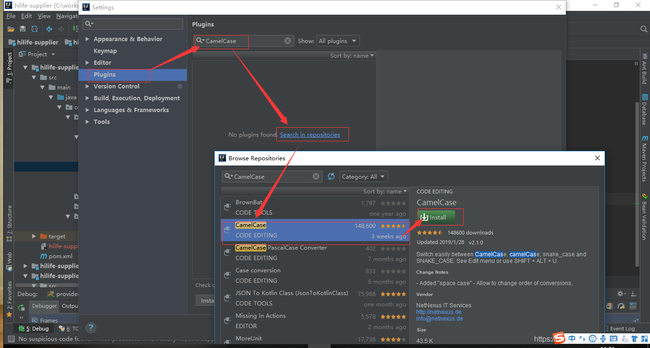
Task: Expand the Editor settings node
Action: click(88, 62)
